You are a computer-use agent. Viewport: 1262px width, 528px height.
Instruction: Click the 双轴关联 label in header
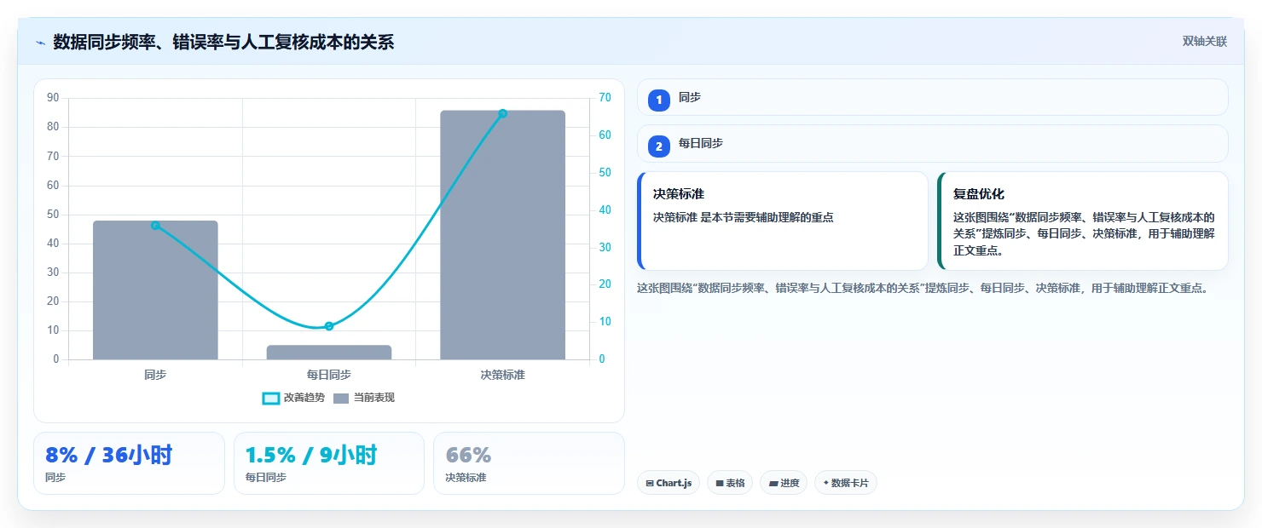[1204, 42]
